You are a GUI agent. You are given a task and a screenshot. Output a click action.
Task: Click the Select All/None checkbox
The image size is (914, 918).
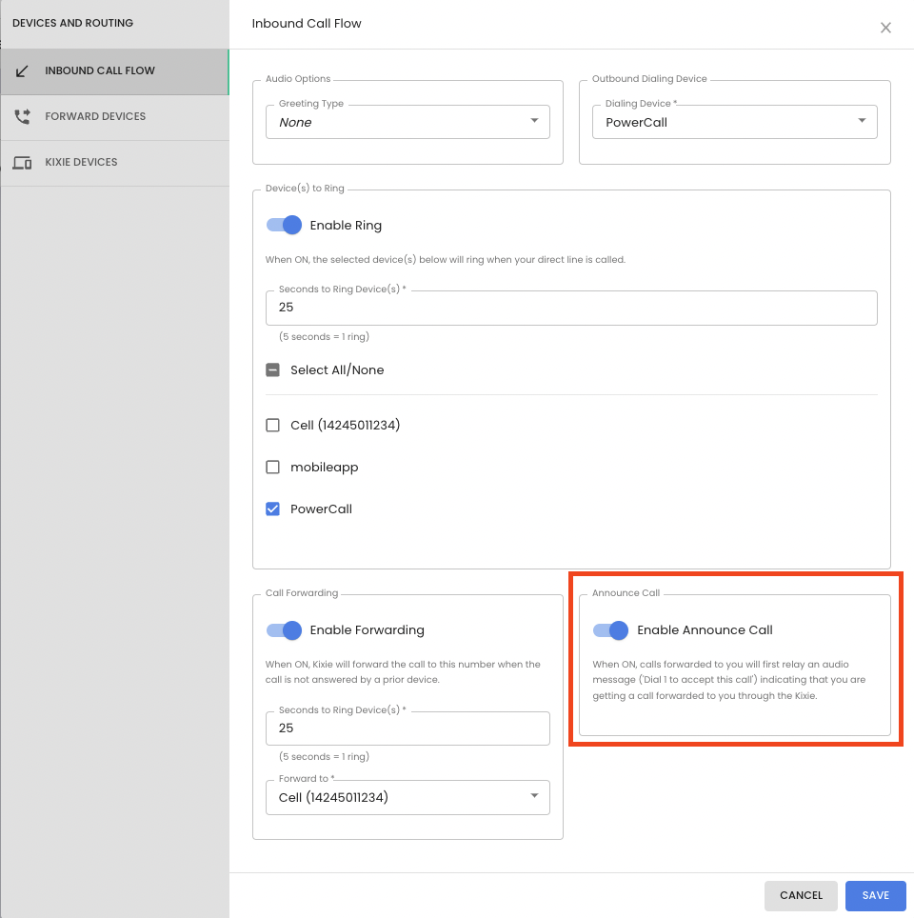[x=273, y=370]
